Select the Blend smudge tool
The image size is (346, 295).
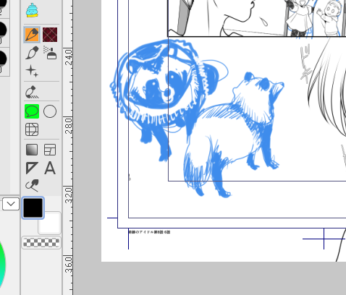click(x=32, y=92)
